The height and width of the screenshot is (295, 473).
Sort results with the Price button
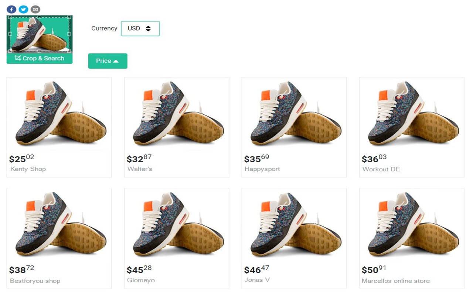tap(108, 61)
